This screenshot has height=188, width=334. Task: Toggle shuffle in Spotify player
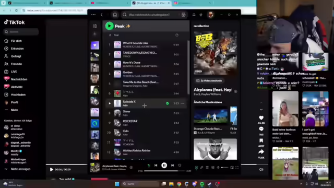click(x=149, y=165)
